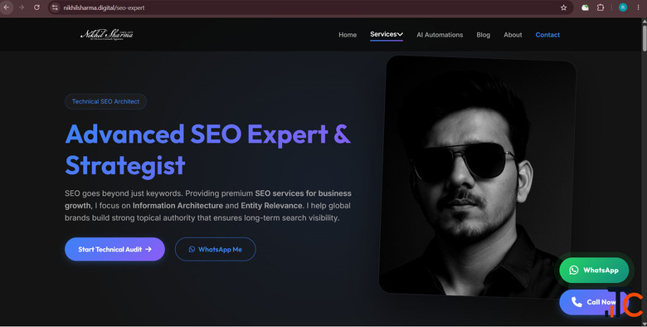Click the portrait photo of Nikhil Sharma
The image size is (647, 327).
[478, 177]
